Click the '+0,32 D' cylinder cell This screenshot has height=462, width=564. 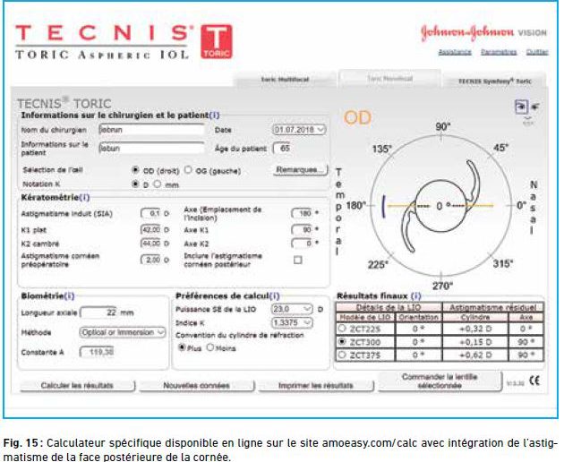click(x=475, y=329)
